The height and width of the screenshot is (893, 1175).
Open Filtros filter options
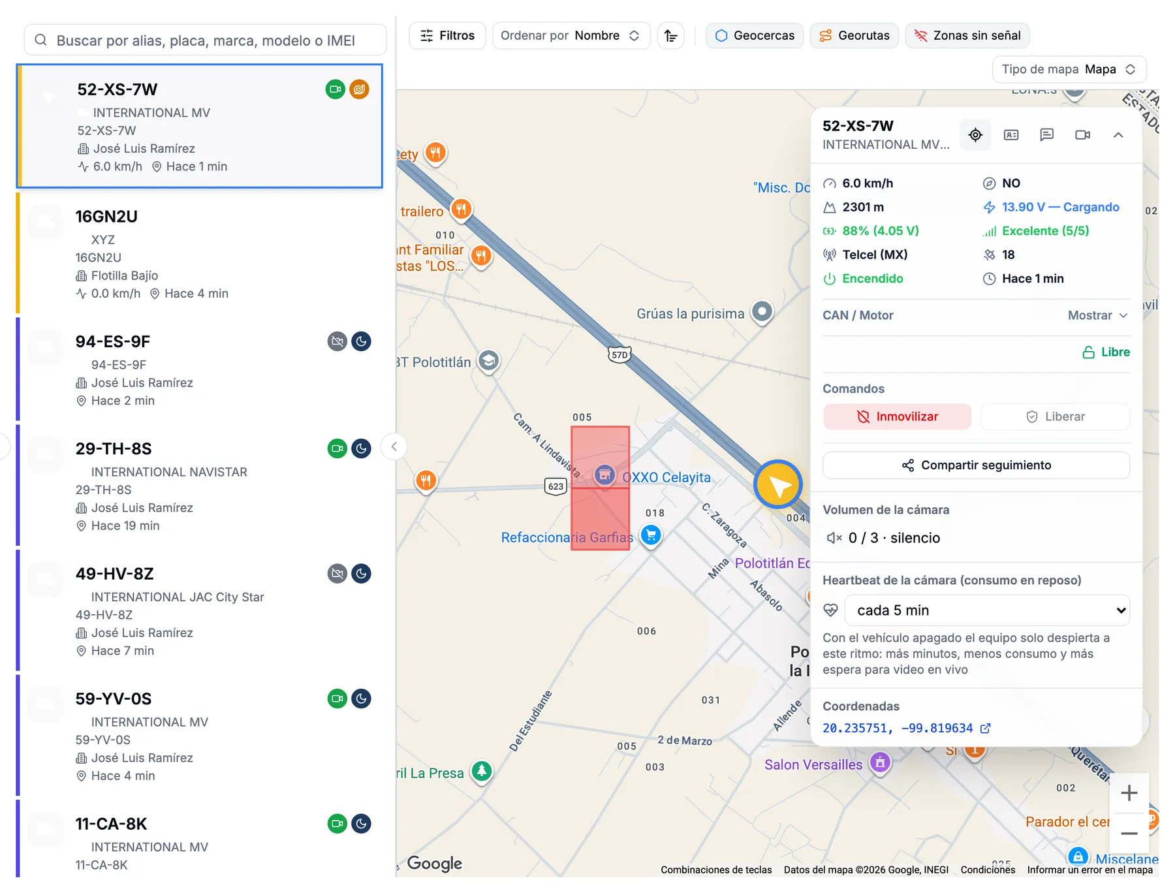(447, 36)
